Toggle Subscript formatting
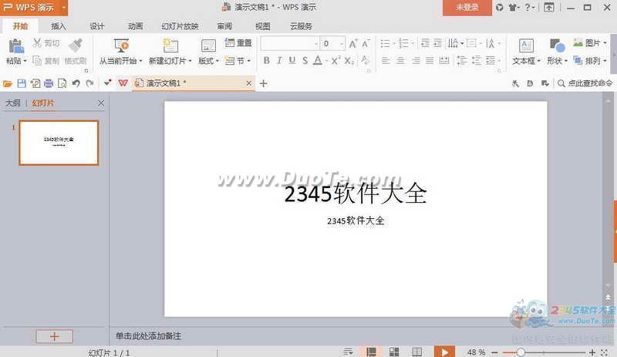The image size is (617, 357). (x=349, y=61)
